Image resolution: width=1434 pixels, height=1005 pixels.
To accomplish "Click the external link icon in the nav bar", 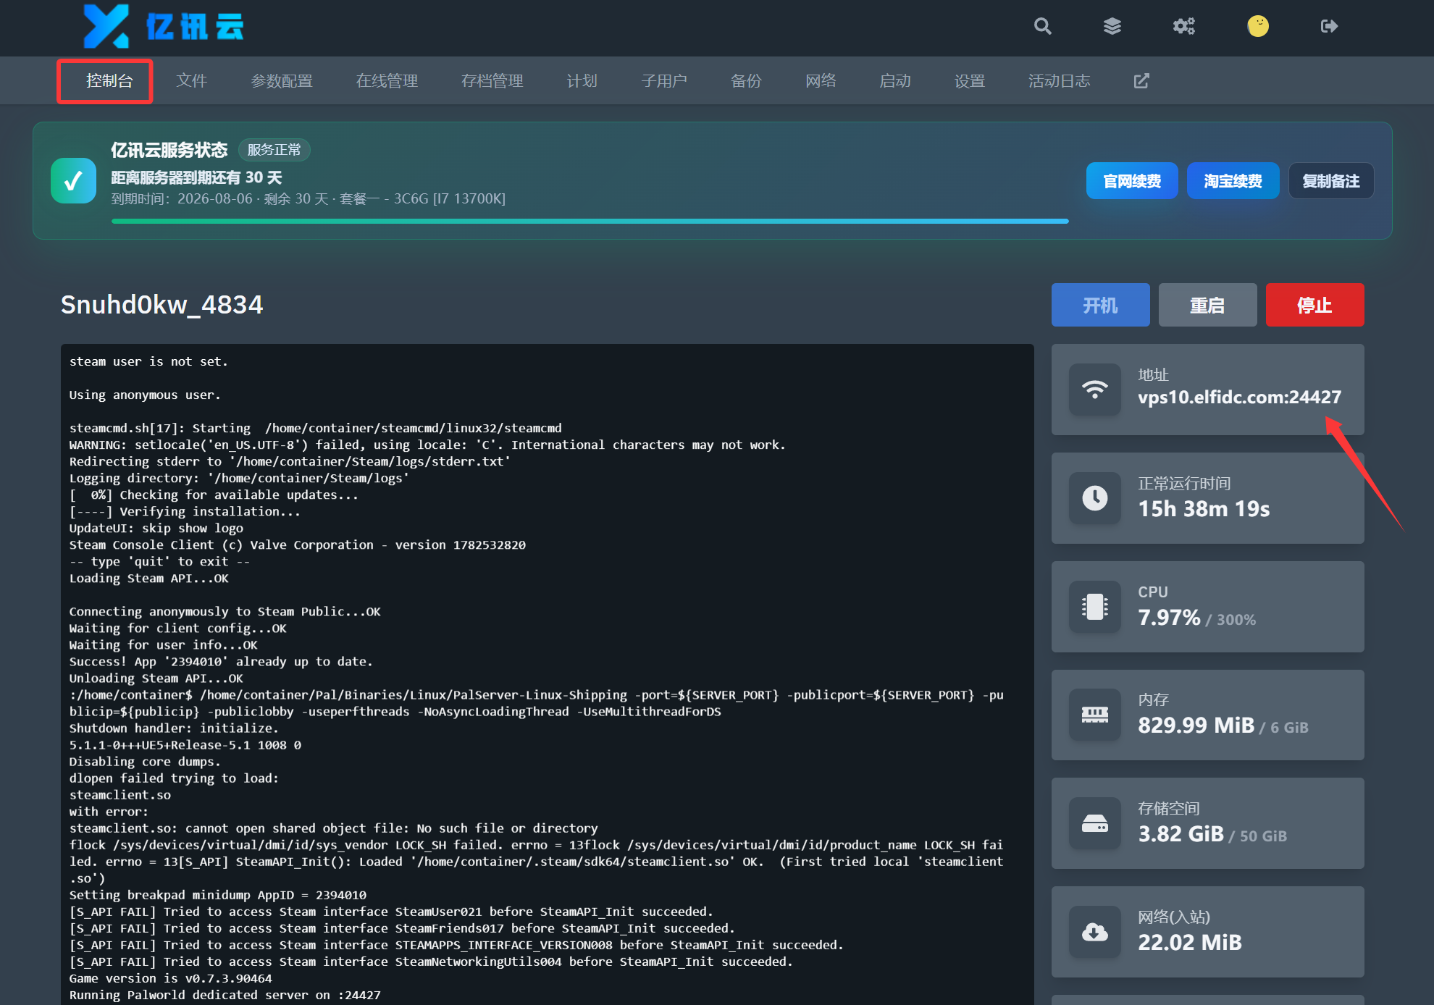I will click(x=1141, y=80).
